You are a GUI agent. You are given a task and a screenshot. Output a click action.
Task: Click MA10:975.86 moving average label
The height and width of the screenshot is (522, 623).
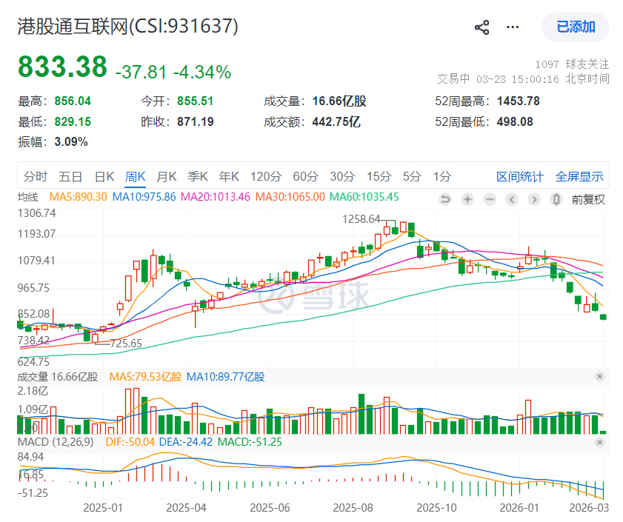pos(144,197)
